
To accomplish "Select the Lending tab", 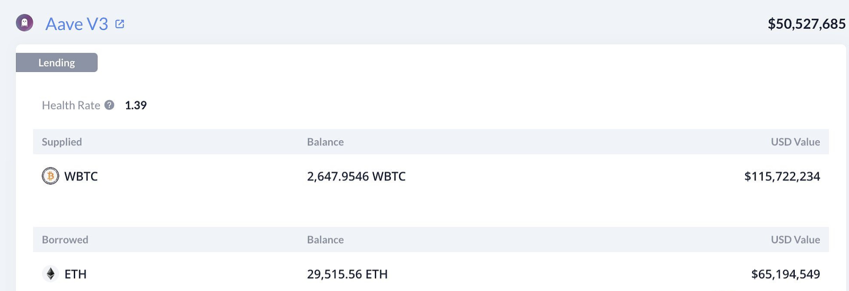I will (56, 62).
